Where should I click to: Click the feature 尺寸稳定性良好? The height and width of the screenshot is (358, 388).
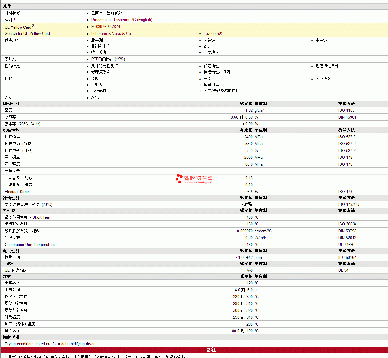coord(105,66)
